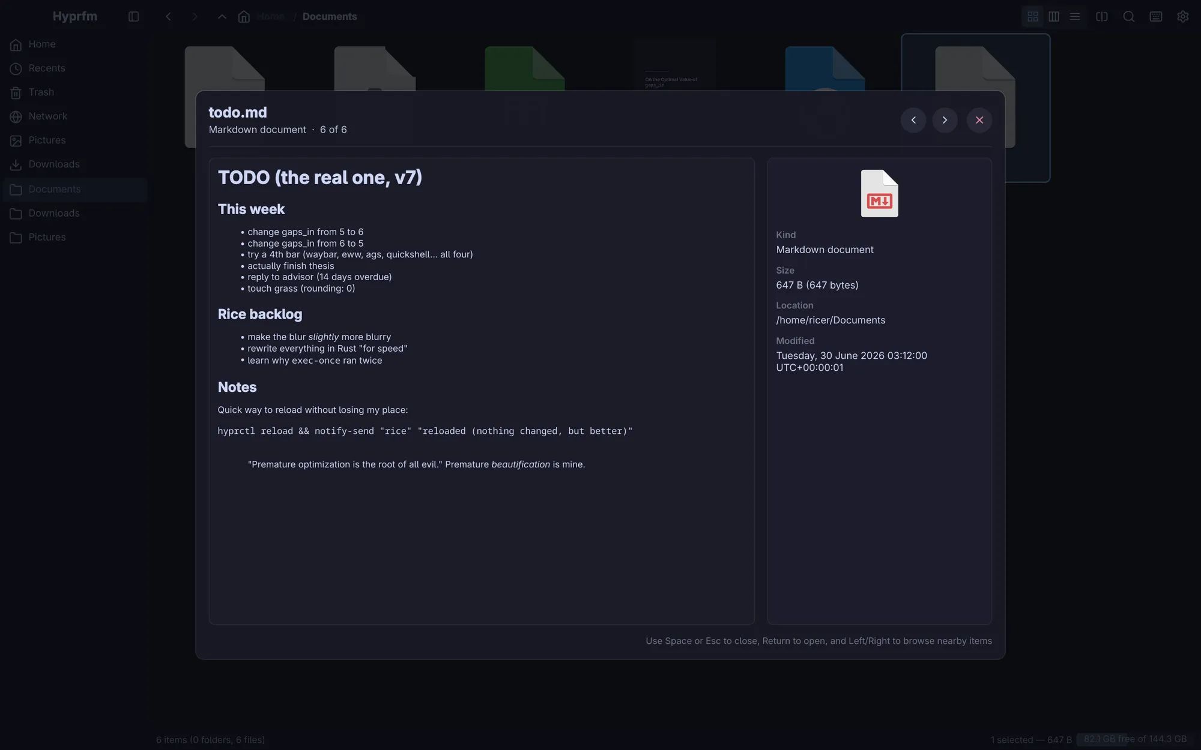The width and height of the screenshot is (1201, 750).
Task: Click 'rewrite everything in Rust' item
Action: coord(327,349)
